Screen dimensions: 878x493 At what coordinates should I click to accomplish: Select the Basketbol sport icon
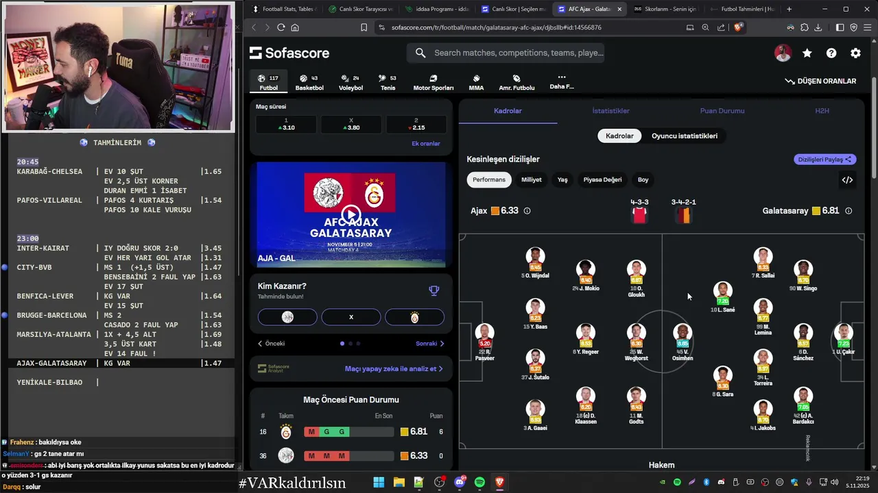coord(309,82)
